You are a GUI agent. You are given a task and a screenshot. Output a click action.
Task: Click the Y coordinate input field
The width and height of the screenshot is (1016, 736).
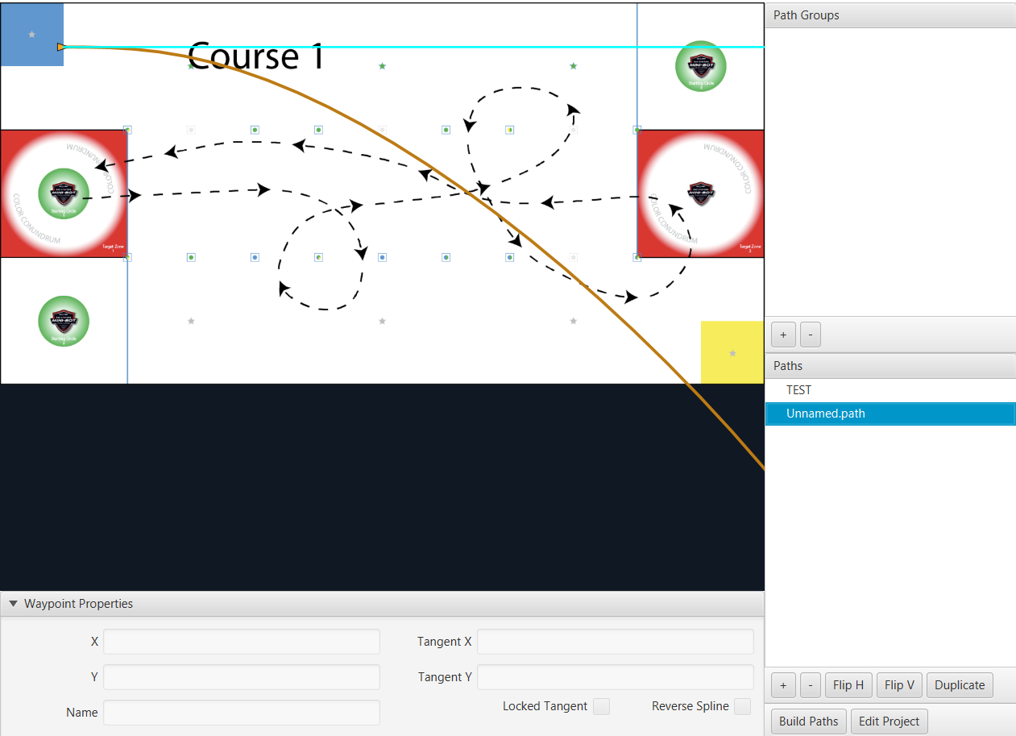pyautogui.click(x=242, y=677)
